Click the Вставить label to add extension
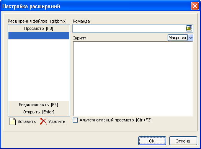This screenshot has height=149, width=201. [x=27, y=121]
